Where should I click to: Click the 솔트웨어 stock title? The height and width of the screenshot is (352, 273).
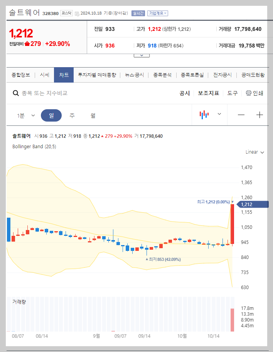(x=24, y=13)
